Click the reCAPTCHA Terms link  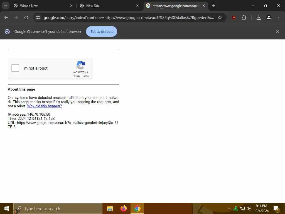coord(85,76)
